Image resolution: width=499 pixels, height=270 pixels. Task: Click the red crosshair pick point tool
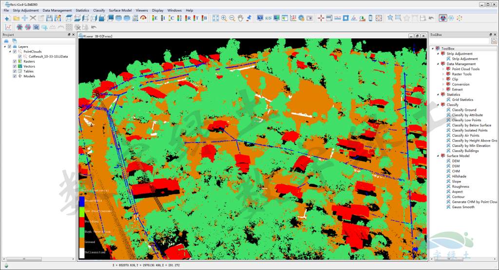point(321,18)
